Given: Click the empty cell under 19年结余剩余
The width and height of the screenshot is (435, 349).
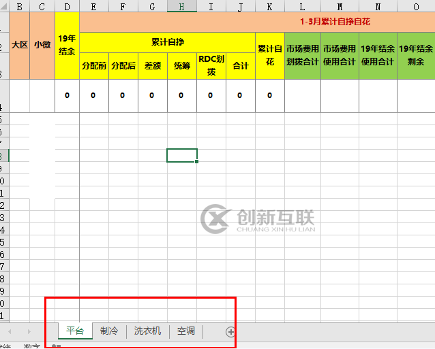Looking at the screenshot, I should [416, 96].
